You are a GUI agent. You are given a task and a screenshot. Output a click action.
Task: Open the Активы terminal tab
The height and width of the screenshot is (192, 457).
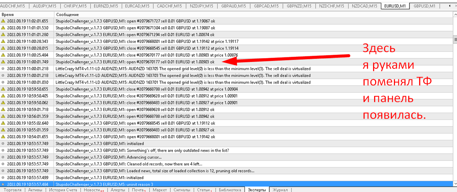click(35, 190)
